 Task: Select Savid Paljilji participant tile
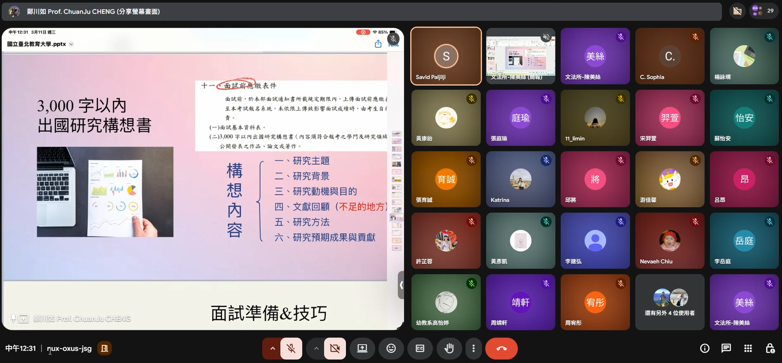(x=446, y=56)
